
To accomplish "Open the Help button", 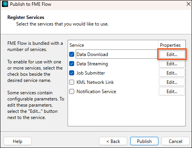I will pos(17,141).
